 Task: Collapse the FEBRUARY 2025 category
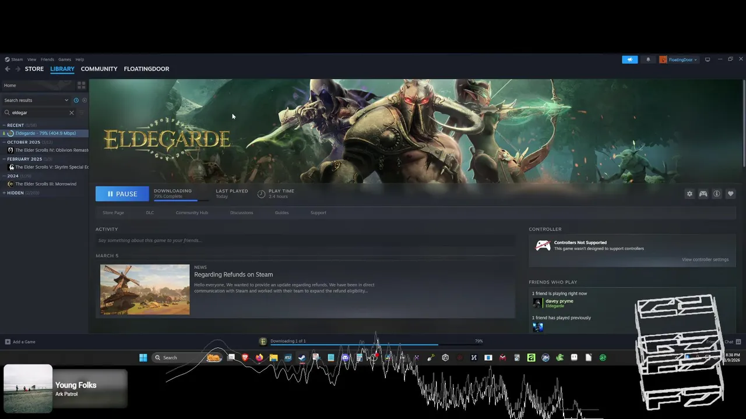point(4,159)
